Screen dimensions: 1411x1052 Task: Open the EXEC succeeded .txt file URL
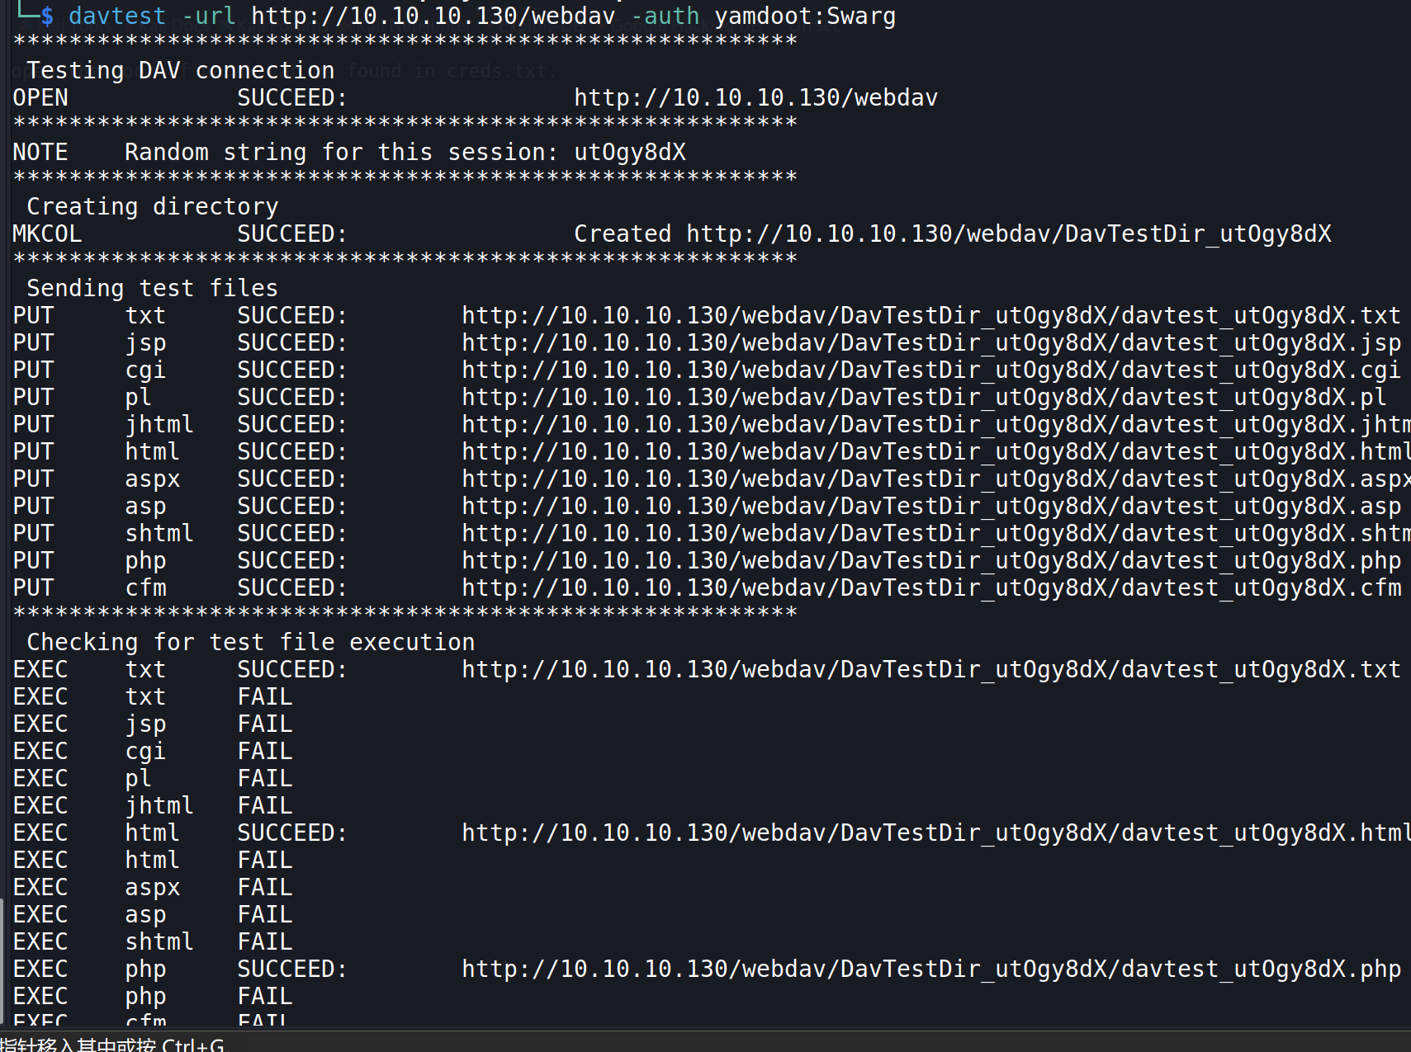pos(930,669)
